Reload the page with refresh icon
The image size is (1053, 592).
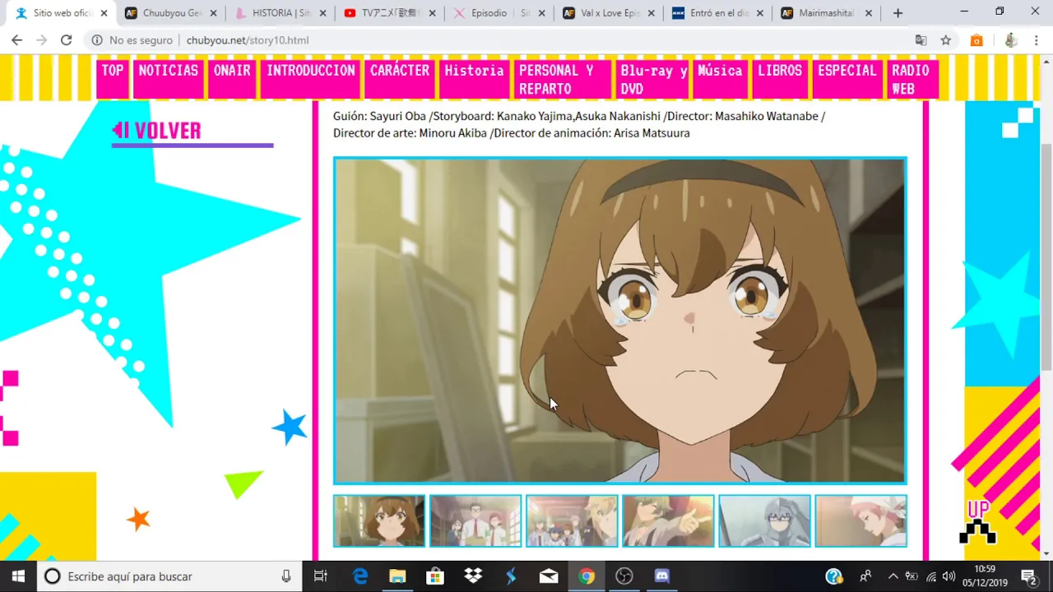pos(66,40)
